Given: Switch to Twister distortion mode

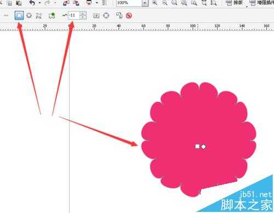Looking at the screenshot, I should (x=39, y=16).
